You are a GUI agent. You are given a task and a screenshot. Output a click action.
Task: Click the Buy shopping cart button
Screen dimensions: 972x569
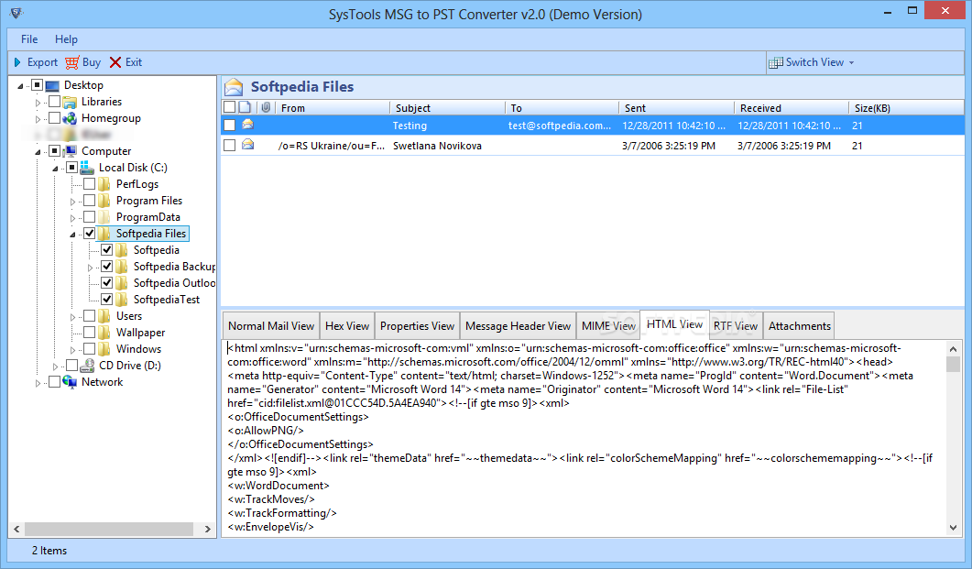83,62
